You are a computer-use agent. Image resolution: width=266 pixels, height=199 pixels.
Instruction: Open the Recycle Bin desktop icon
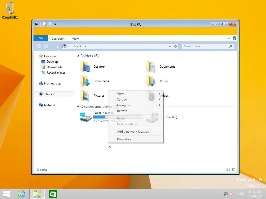point(10,10)
